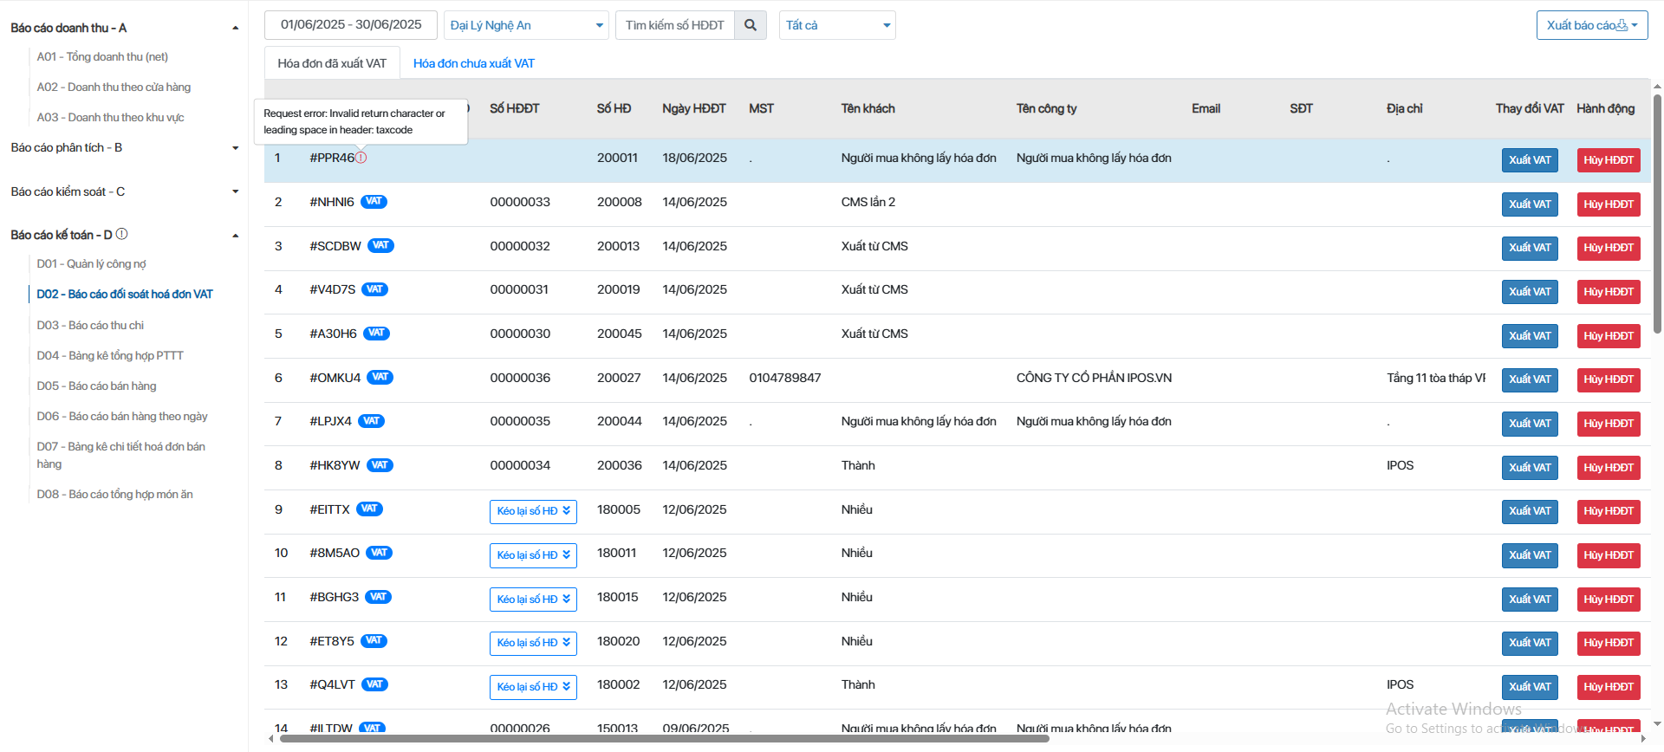Viewport: 1664px width, 752px height.
Task: Click the Tìm kiếm số HĐĐT search field
Action: [x=674, y=25]
